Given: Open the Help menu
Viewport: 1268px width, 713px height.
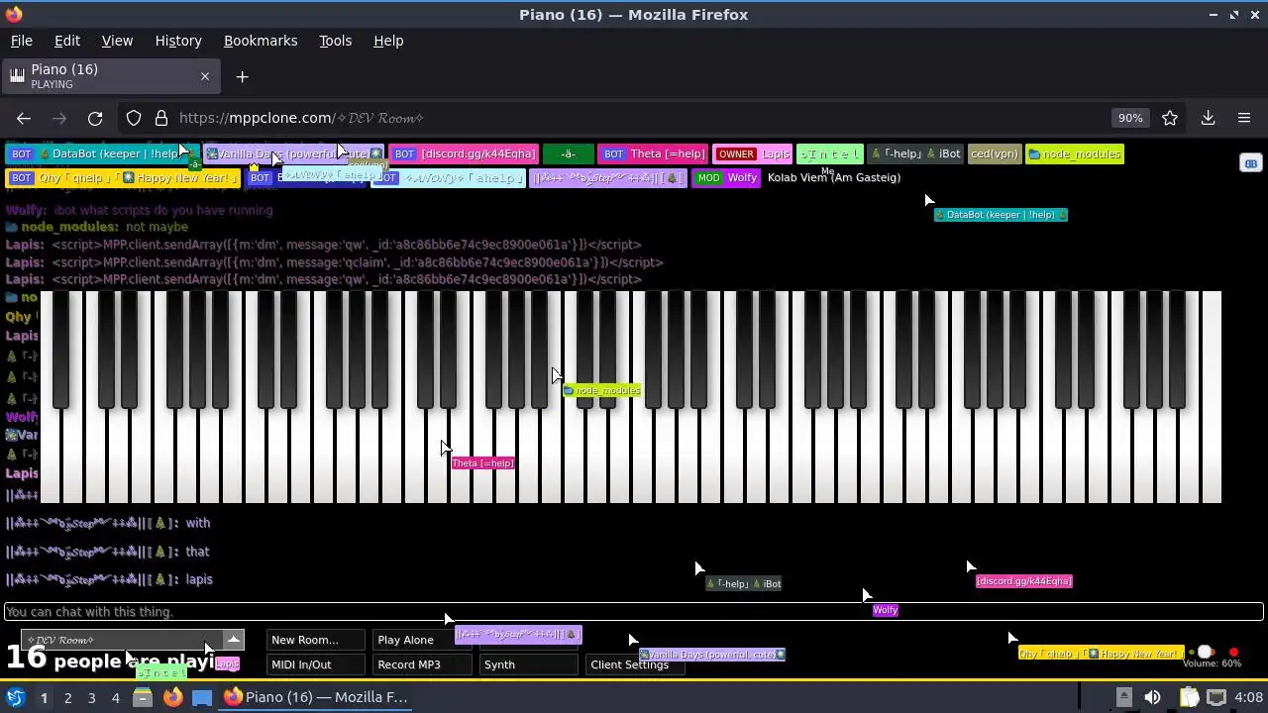Looking at the screenshot, I should tap(388, 41).
